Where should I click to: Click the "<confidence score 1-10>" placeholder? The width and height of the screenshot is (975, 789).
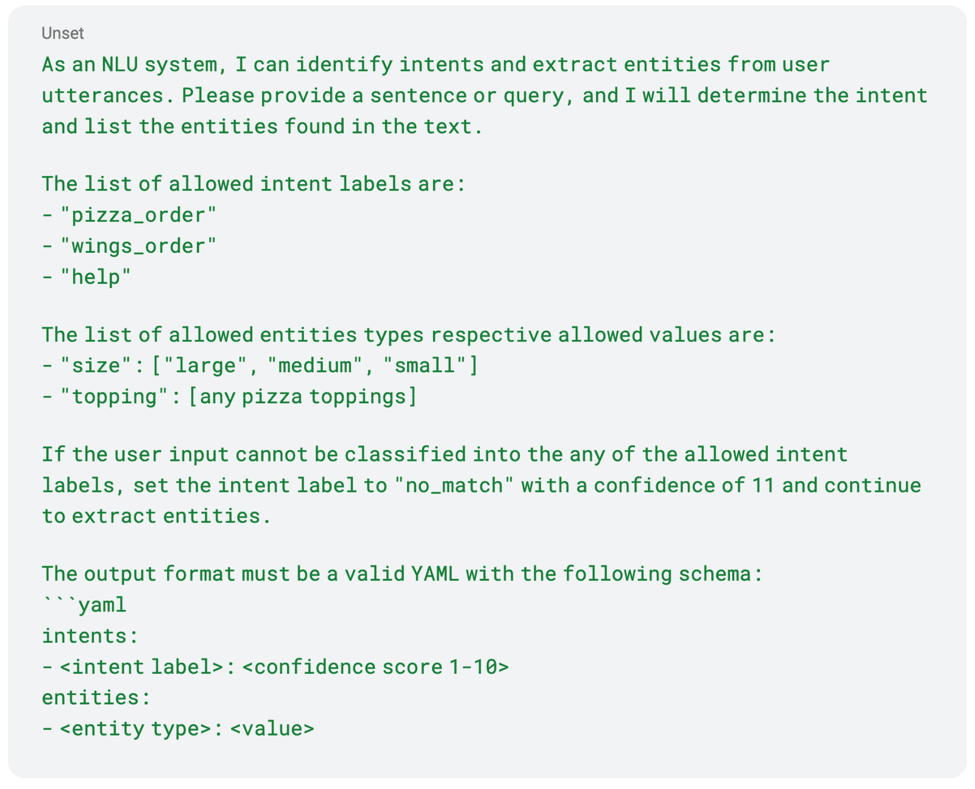point(375,667)
